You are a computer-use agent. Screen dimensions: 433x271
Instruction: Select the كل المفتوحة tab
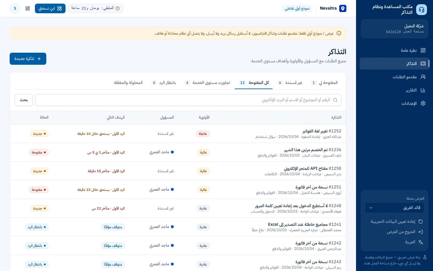tap(254, 83)
